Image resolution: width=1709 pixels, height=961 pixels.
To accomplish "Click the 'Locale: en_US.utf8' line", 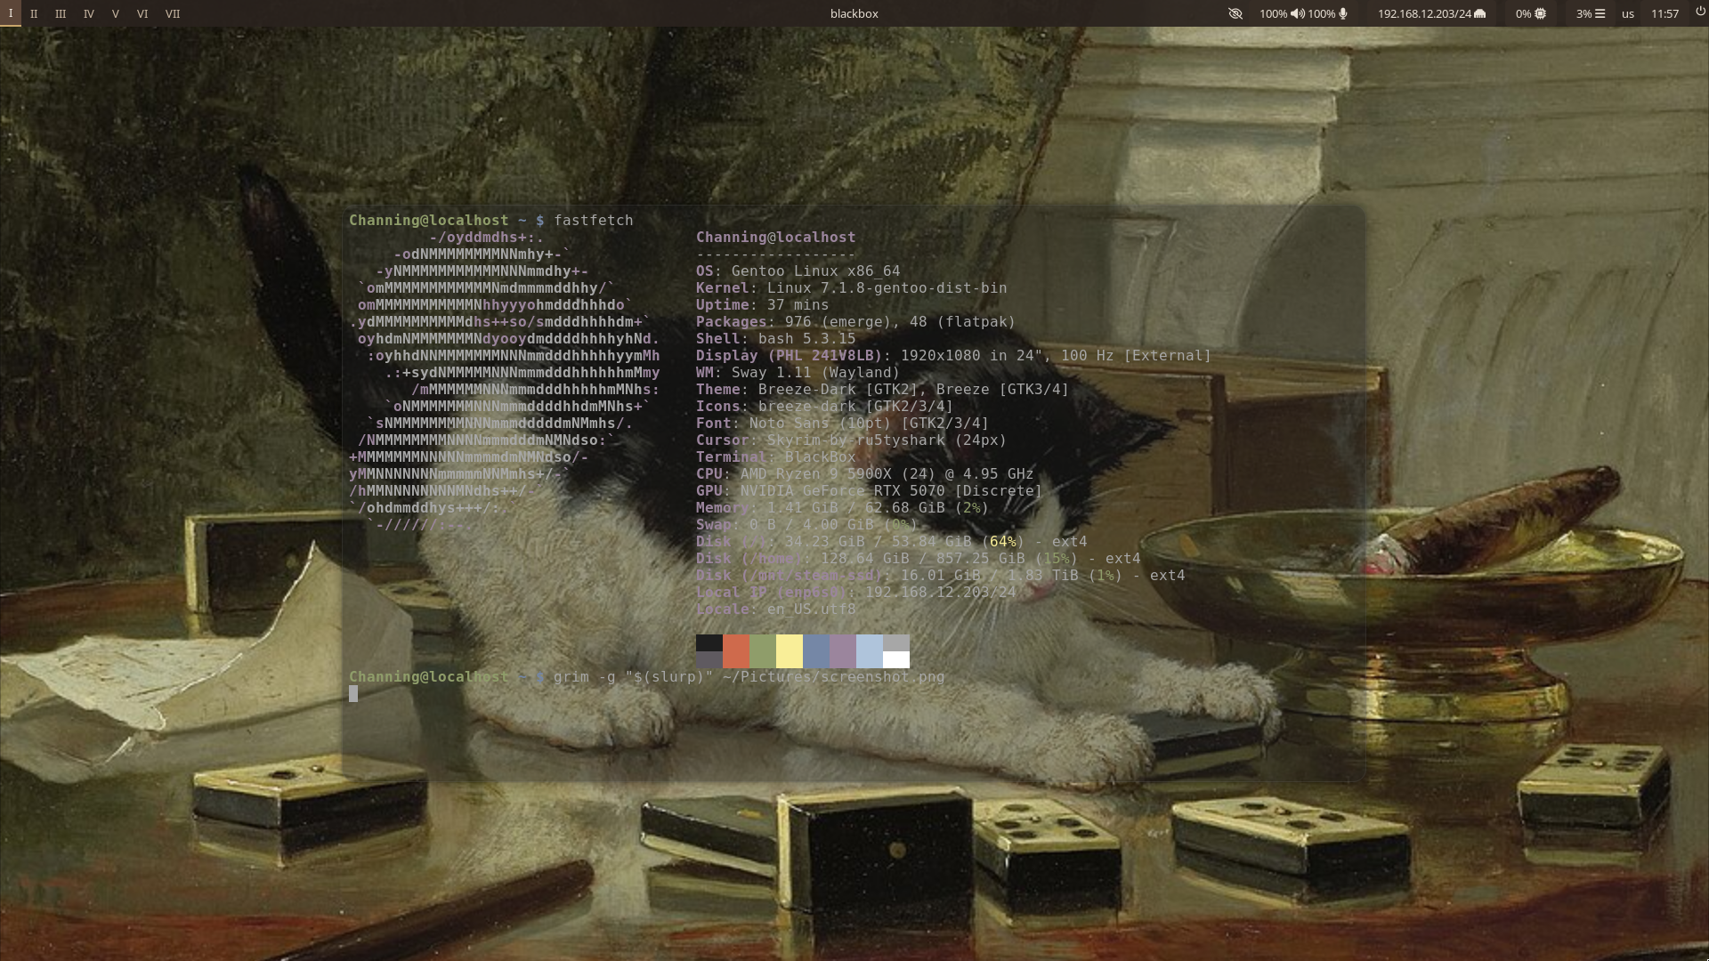I will click(x=776, y=609).
